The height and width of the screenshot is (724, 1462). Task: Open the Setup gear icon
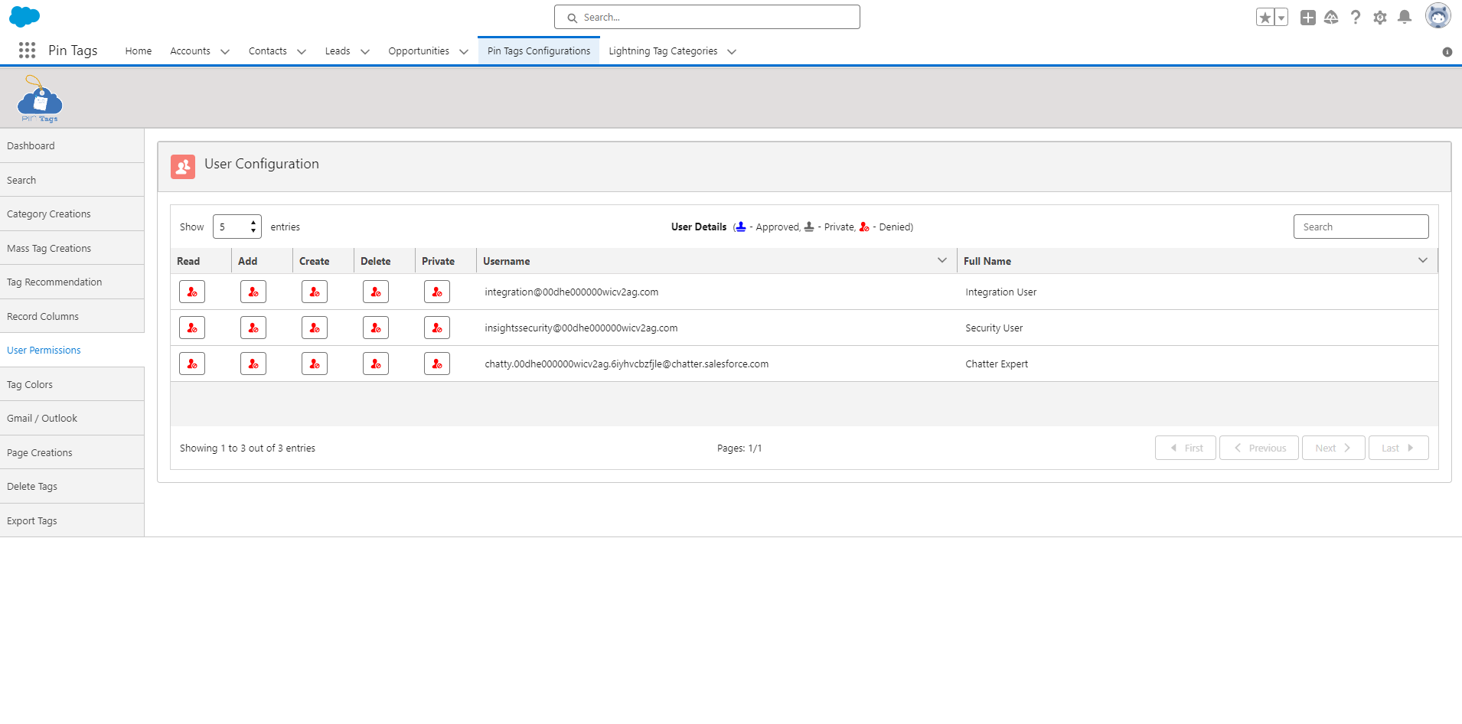click(x=1380, y=17)
